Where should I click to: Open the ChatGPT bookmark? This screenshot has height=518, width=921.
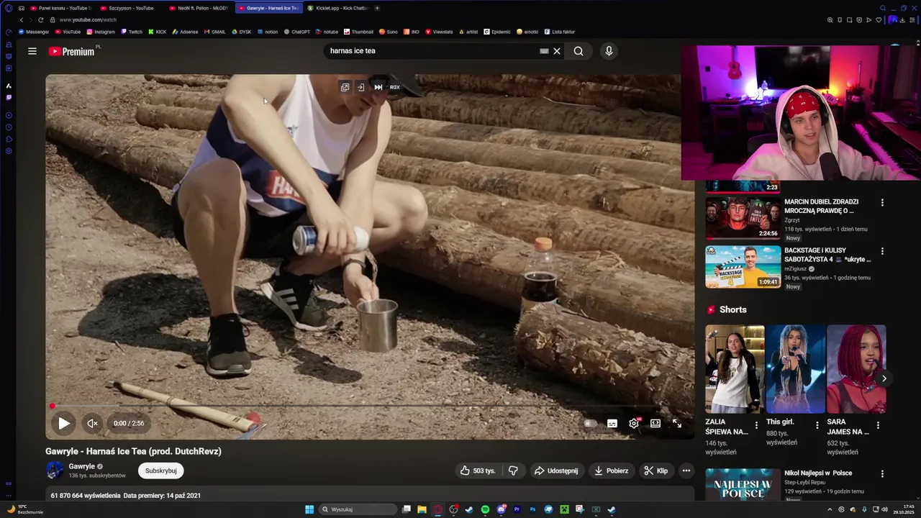pyautogui.click(x=297, y=32)
